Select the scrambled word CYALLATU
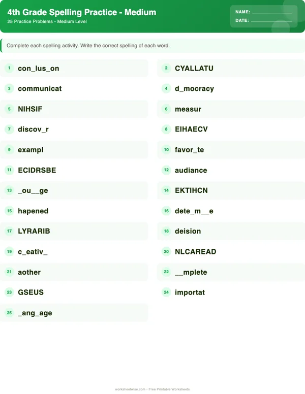The height and width of the screenshot is (394, 305). pyautogui.click(x=194, y=68)
